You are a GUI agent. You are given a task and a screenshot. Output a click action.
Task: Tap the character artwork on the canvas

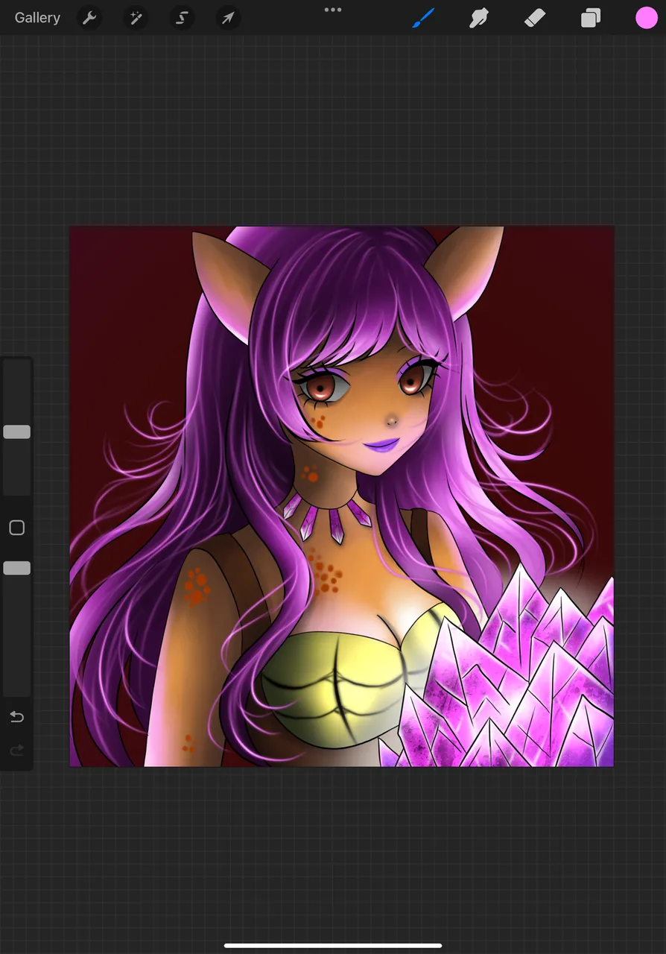342,496
